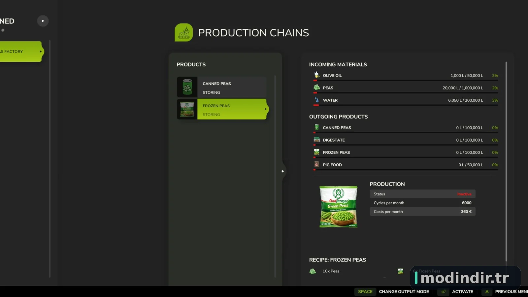This screenshot has height=297, width=528.
Task: Click the DIGESTATE label
Action: click(x=334, y=140)
